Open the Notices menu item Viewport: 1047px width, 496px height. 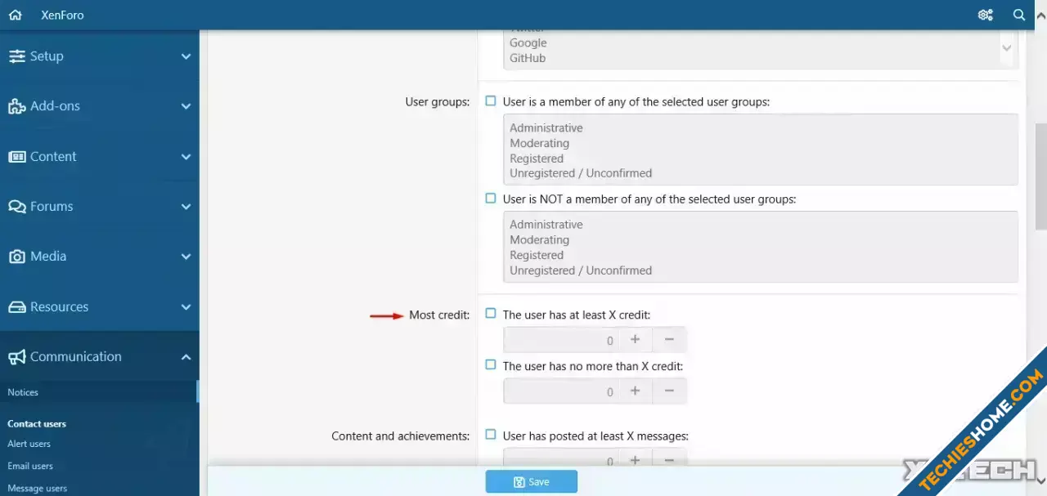[x=23, y=392]
